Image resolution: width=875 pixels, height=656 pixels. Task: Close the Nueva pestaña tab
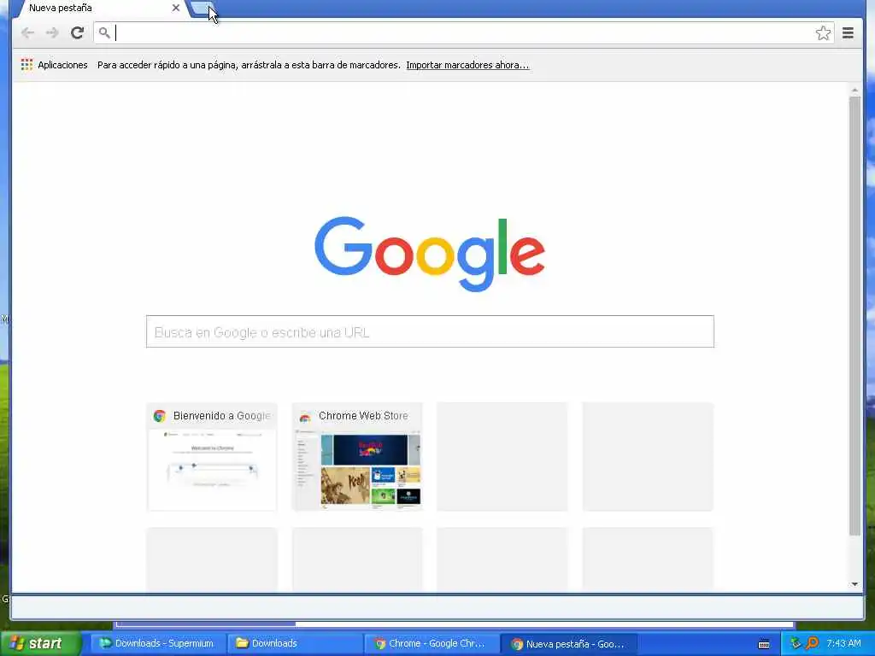[176, 8]
